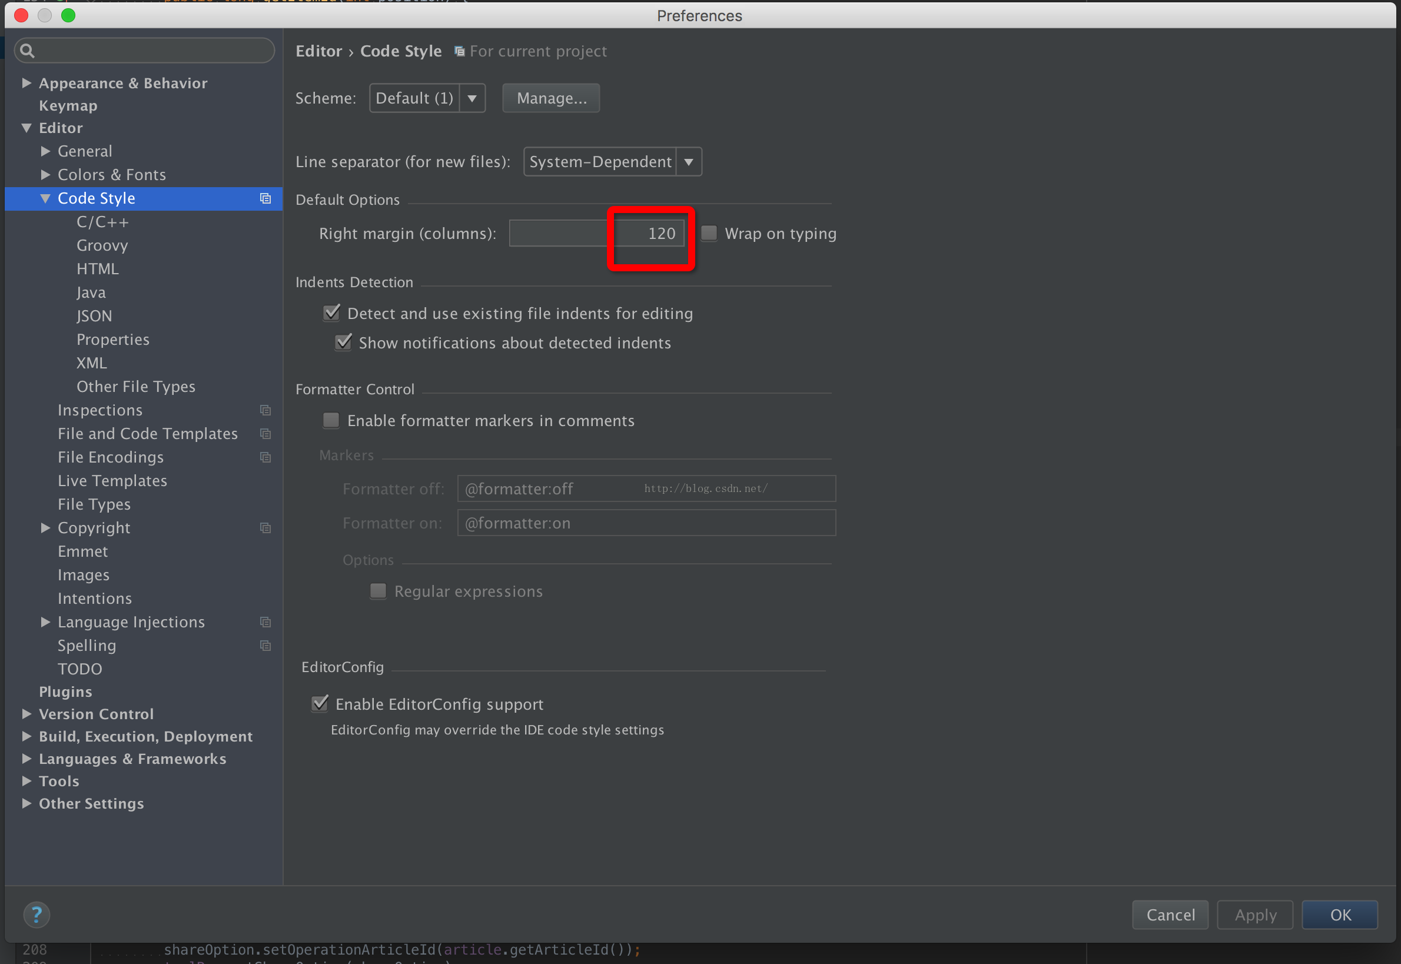This screenshot has width=1401, height=964.
Task: Open JSON code style settings
Action: [x=94, y=316]
